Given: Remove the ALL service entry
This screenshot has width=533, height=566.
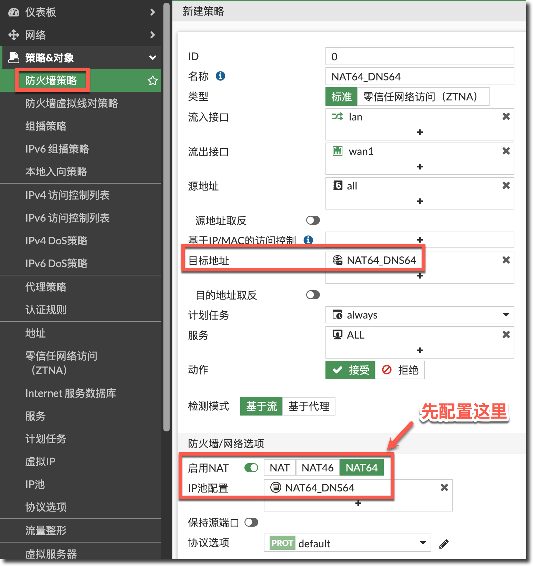Looking at the screenshot, I should pyautogui.click(x=506, y=335).
